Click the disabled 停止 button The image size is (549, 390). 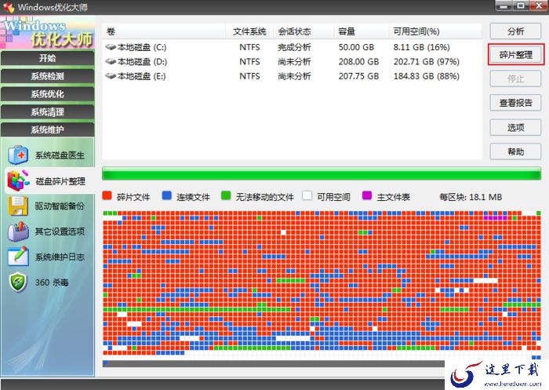tap(515, 78)
